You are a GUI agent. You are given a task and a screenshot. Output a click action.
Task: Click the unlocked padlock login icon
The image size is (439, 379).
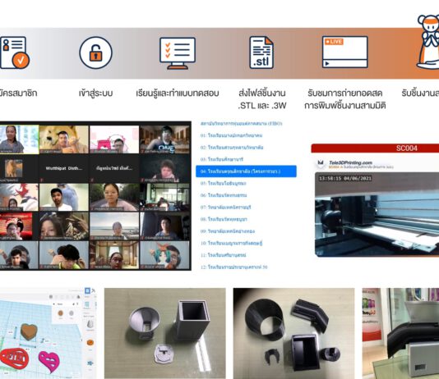[95, 53]
